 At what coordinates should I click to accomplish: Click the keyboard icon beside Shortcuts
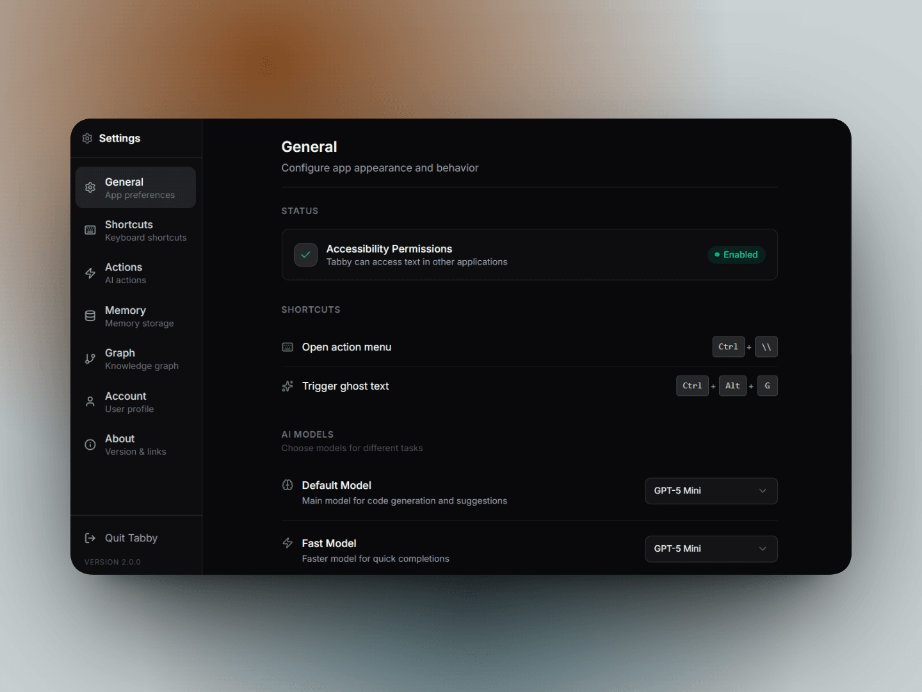tap(90, 231)
